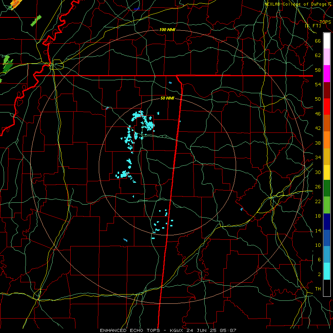
Task: Click the black TH swatch in legend
Action: click(x=327, y=288)
